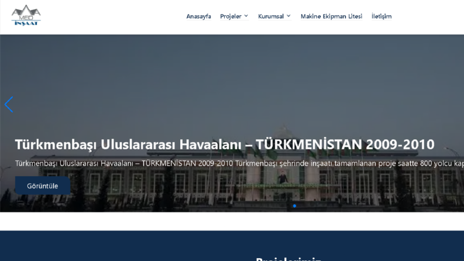Viewport: 464px width, 261px height.
Task: Go to previous slide with left arrow
Action: point(9,105)
